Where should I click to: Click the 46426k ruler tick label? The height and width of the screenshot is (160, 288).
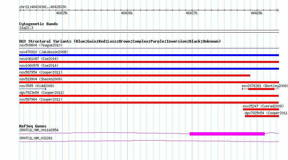point(127,13)
